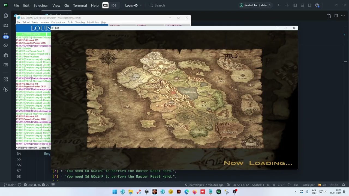Click the app logo icon left of File

(6, 5)
